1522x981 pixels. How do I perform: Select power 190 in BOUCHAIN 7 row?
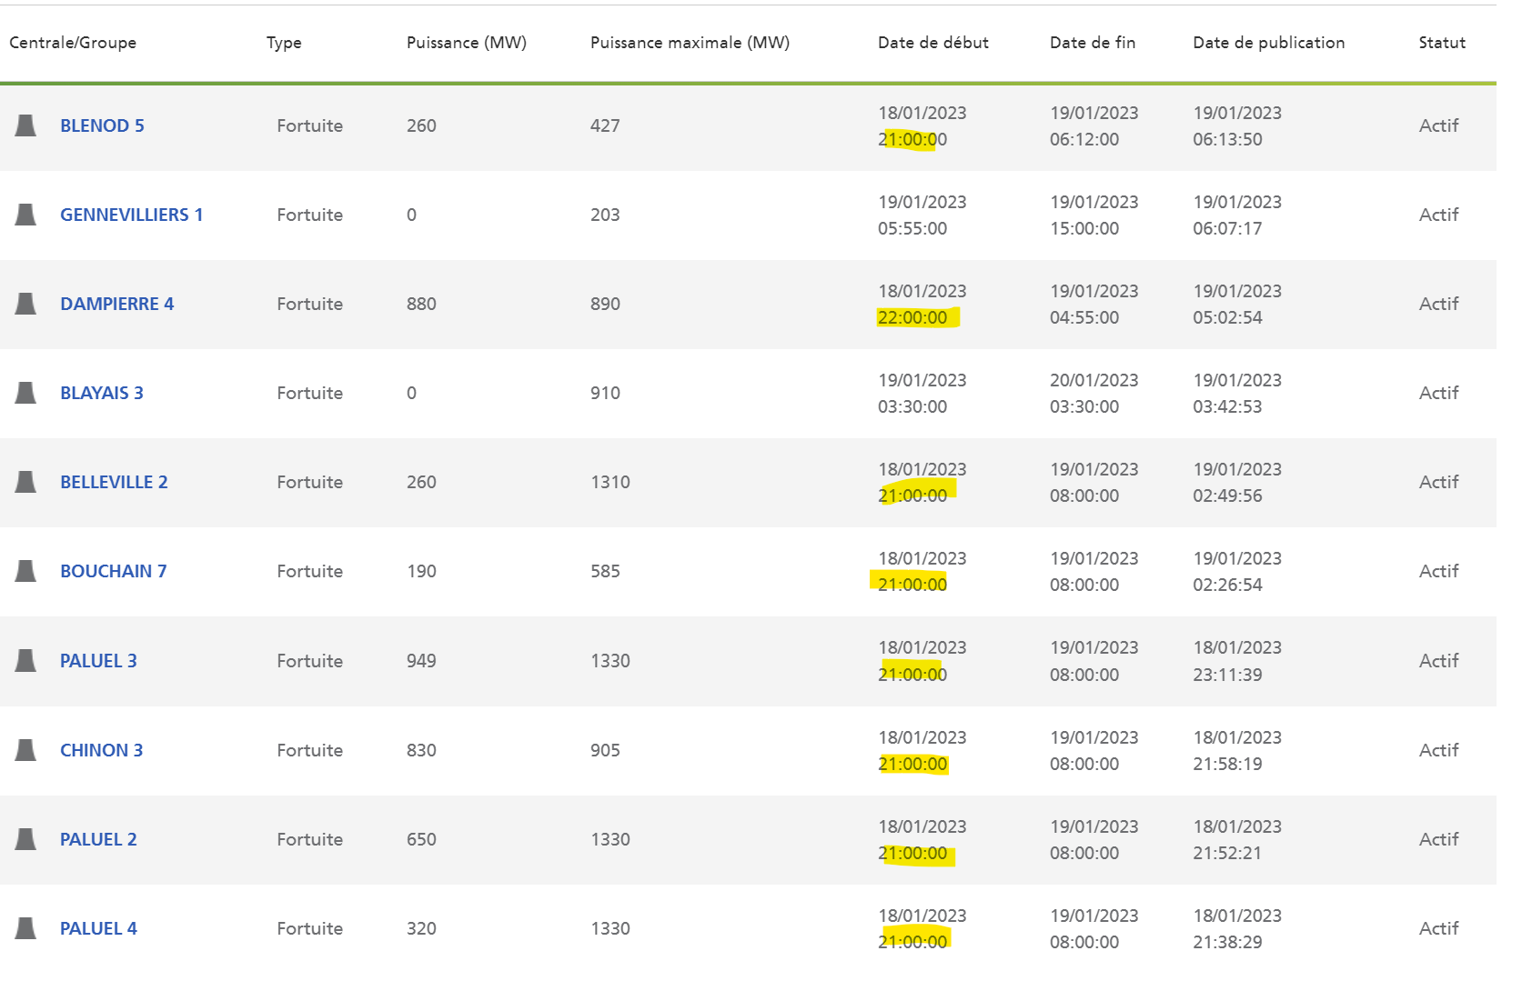click(421, 571)
